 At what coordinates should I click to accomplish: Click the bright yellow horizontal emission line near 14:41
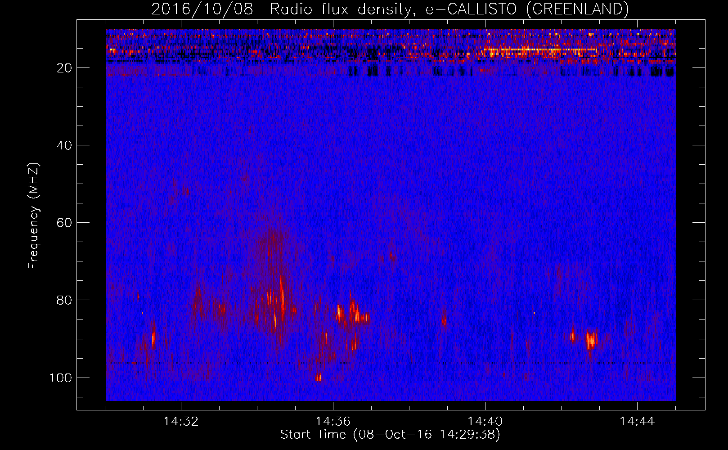click(x=540, y=49)
